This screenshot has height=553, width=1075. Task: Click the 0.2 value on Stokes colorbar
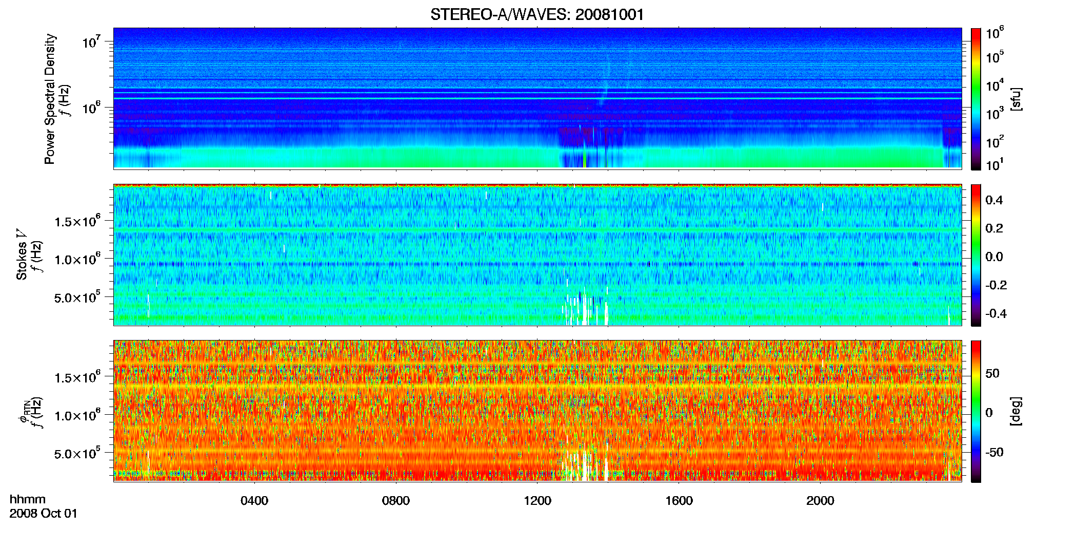[x=994, y=228]
